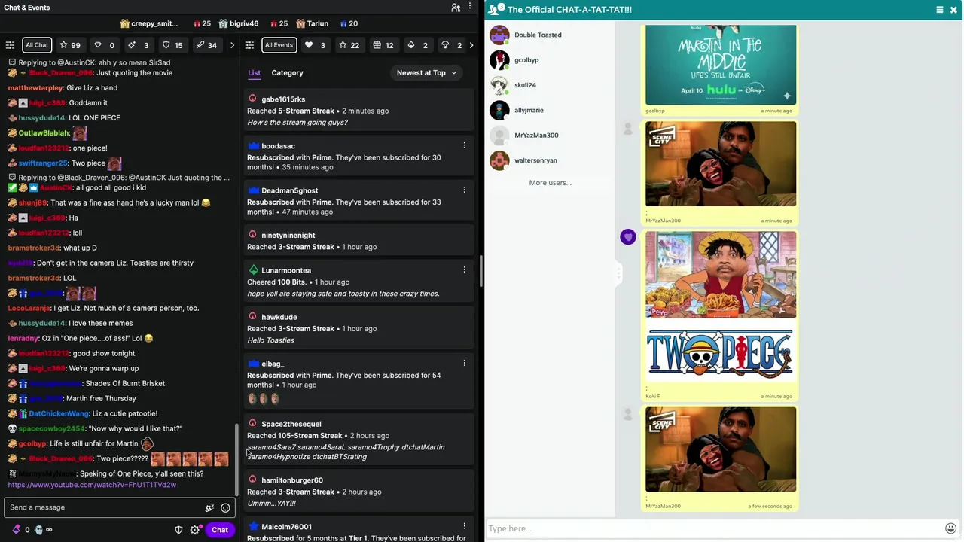The image size is (964, 542).
Task: Open the Newest at Top sort dropdown
Action: pos(426,73)
